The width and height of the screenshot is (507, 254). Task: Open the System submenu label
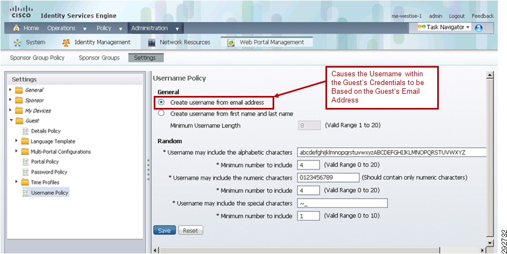pos(35,43)
